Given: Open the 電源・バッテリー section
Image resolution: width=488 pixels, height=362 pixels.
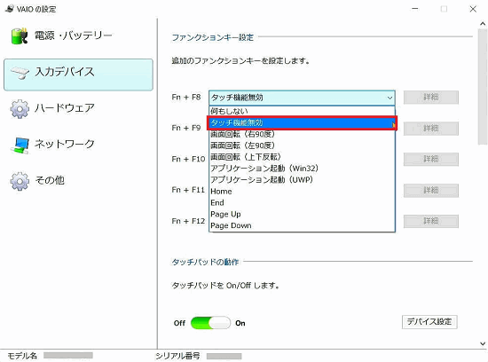Looking at the screenshot, I should tap(73, 35).
